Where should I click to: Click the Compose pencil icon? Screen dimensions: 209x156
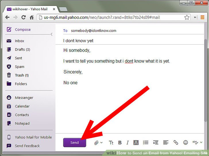coord(9,29)
